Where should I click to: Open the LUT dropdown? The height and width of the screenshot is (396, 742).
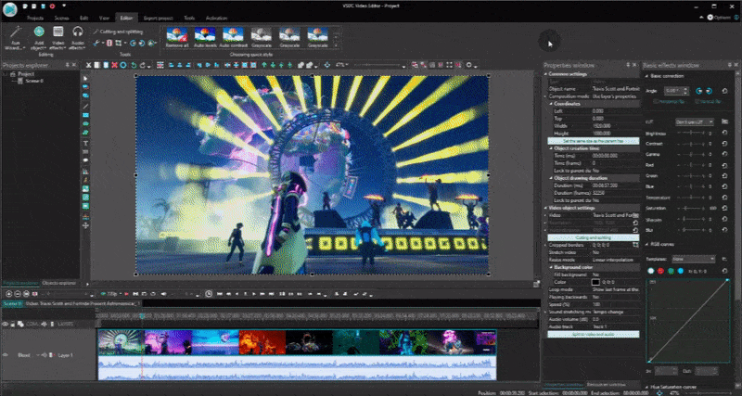(697, 121)
